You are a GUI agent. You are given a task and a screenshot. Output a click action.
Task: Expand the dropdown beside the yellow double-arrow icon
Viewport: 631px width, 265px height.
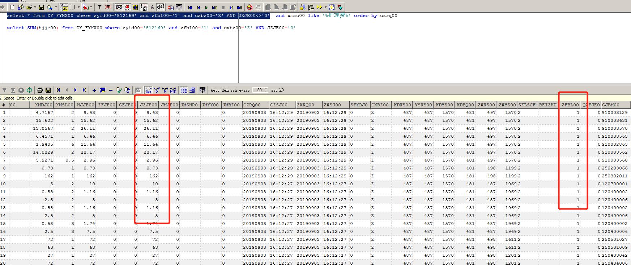click(325, 7)
